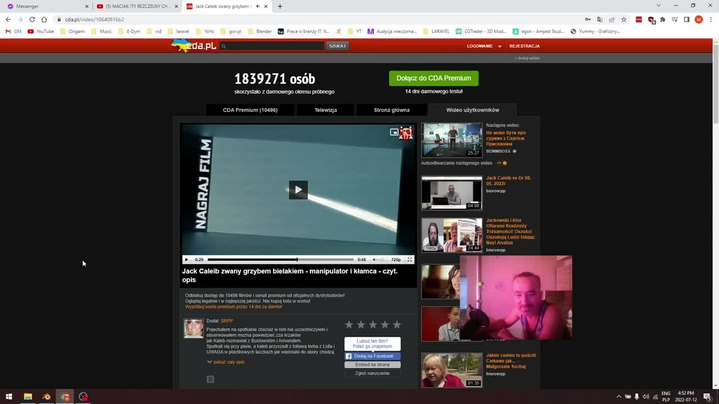This screenshot has height=404, width=719.
Task: Play the video with the center play button
Action: (x=298, y=190)
